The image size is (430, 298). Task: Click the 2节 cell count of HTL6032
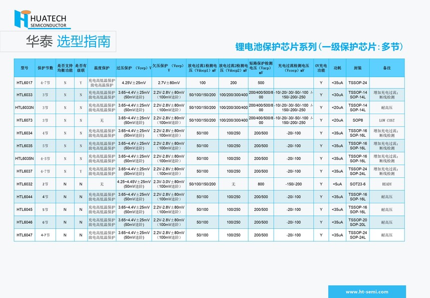[x=45, y=184]
